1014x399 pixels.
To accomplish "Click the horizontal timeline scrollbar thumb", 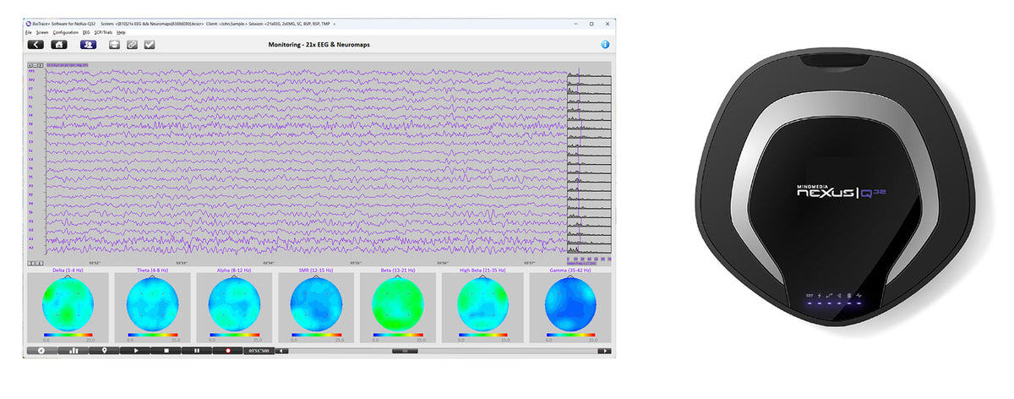I will click(x=405, y=350).
